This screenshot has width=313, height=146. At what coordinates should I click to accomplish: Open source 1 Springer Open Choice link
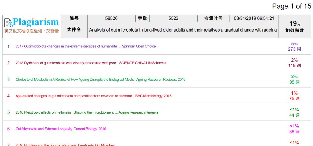(85, 47)
